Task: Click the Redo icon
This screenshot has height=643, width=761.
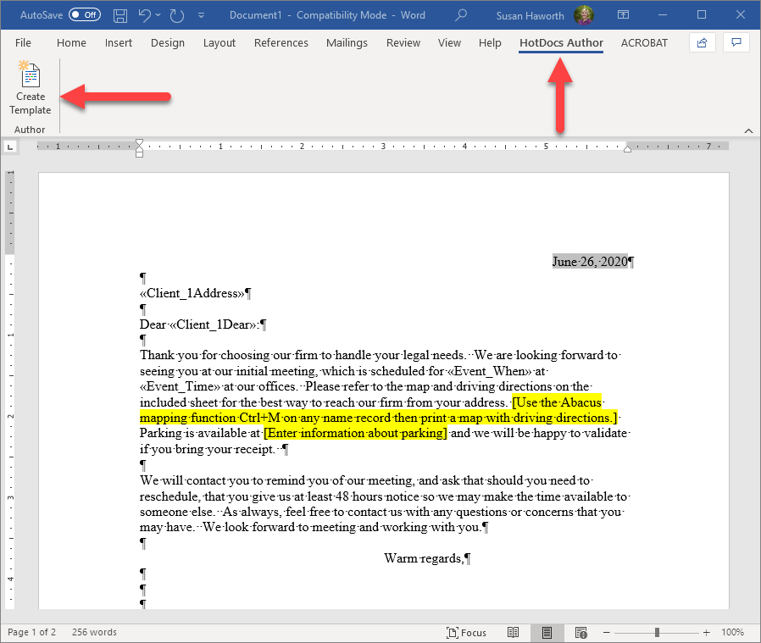Action: coord(176,15)
